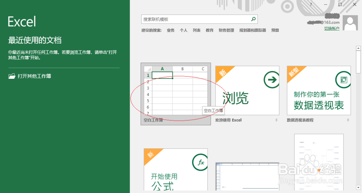Viewport: 362px width, 193px height.
Task: Open the 数据透视表教程 template
Action: tap(319, 90)
